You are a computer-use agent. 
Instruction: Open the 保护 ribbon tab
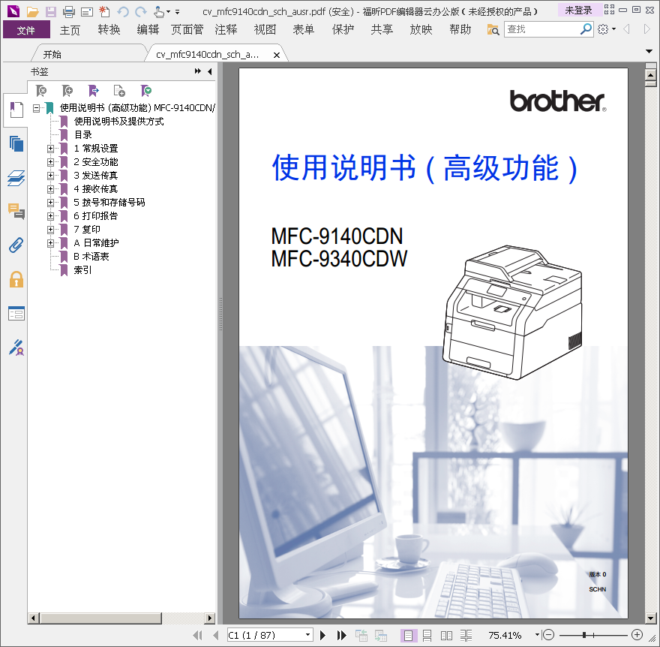(343, 30)
